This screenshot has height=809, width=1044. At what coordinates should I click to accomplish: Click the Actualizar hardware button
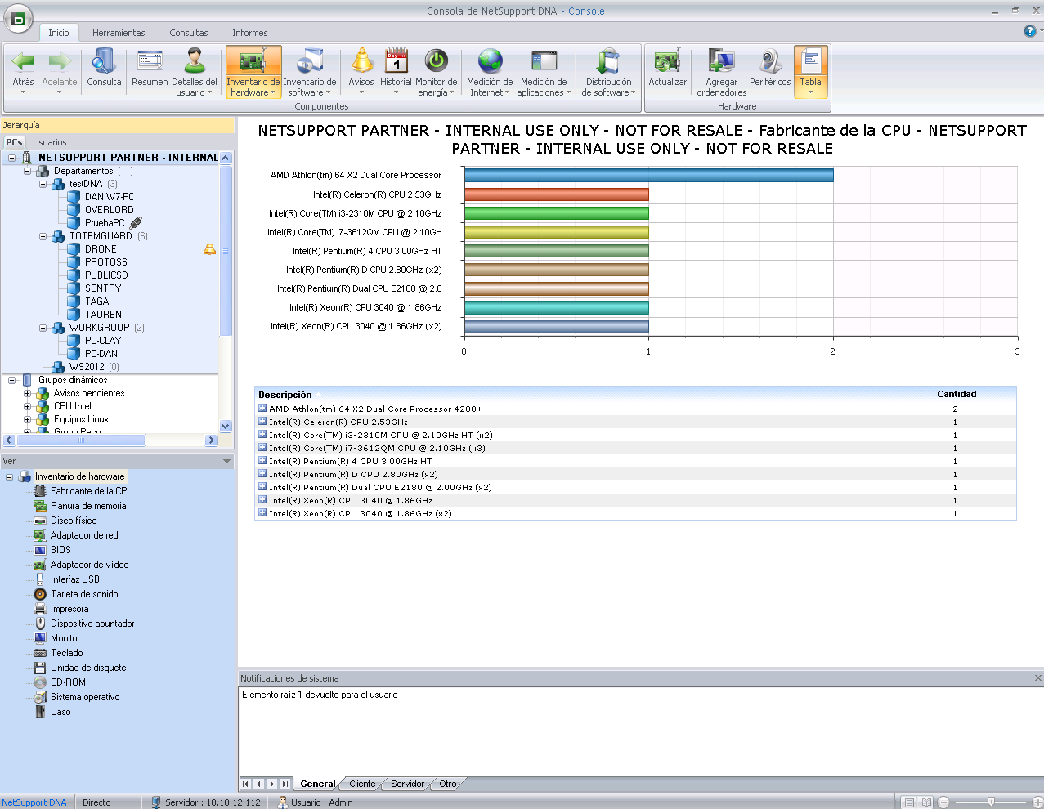668,71
